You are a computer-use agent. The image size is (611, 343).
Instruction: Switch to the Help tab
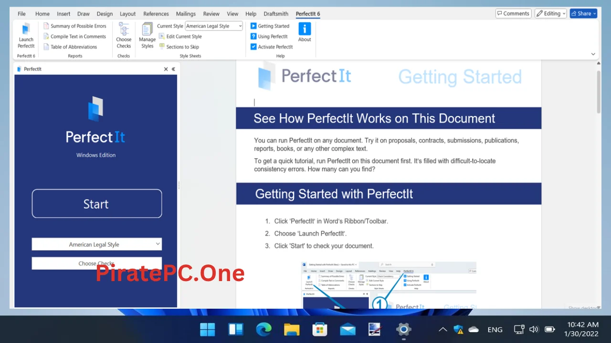(x=251, y=14)
